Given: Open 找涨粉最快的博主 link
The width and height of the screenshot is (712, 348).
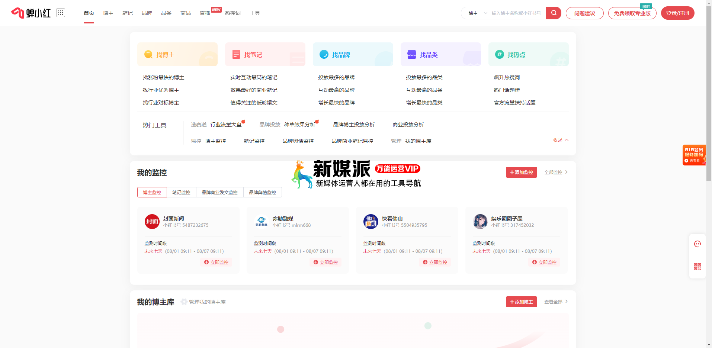Looking at the screenshot, I should [x=164, y=77].
